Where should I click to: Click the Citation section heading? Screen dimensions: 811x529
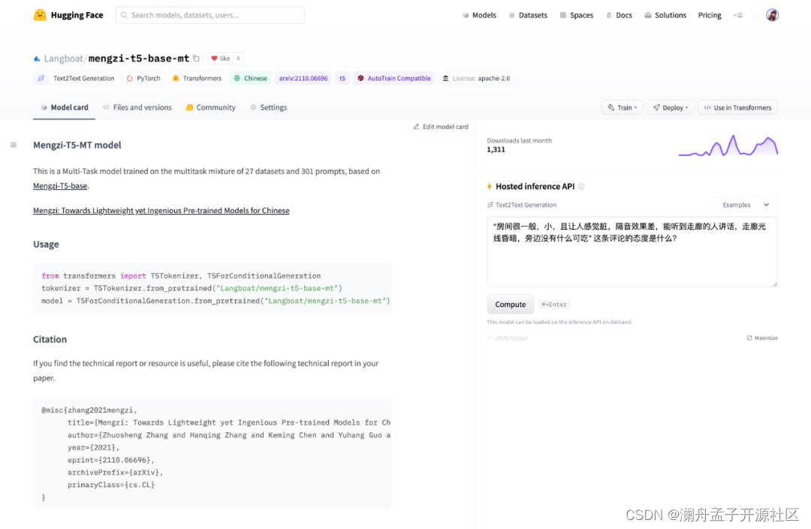pos(50,339)
